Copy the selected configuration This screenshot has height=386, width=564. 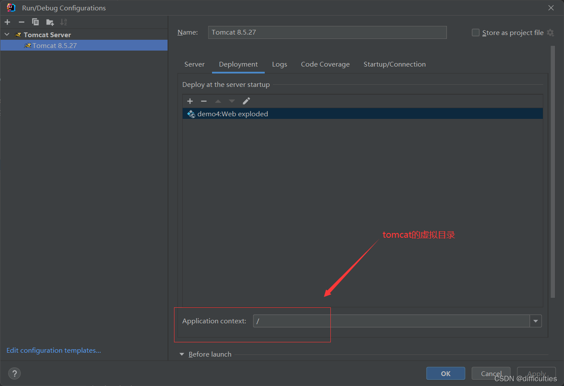(x=35, y=22)
